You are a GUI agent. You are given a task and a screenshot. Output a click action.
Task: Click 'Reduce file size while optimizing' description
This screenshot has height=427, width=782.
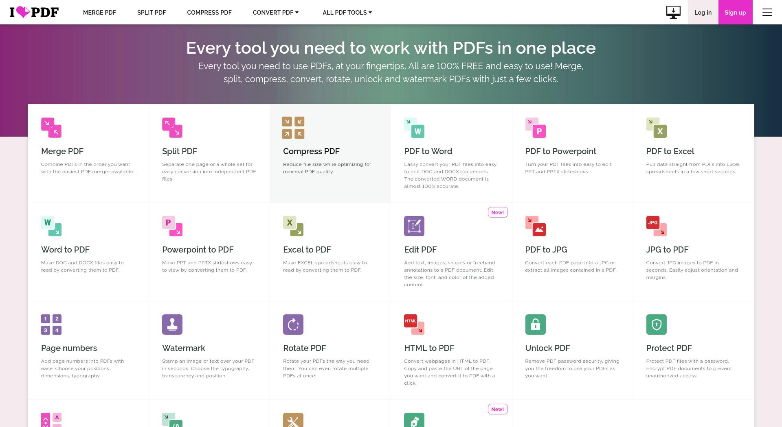327,168
